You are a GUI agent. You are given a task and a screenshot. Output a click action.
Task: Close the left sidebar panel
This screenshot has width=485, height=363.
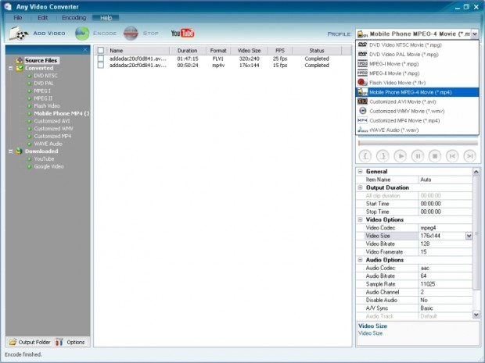(x=85, y=50)
